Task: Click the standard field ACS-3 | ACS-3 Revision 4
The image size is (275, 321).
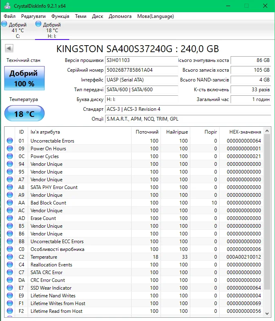Action: 188,109
